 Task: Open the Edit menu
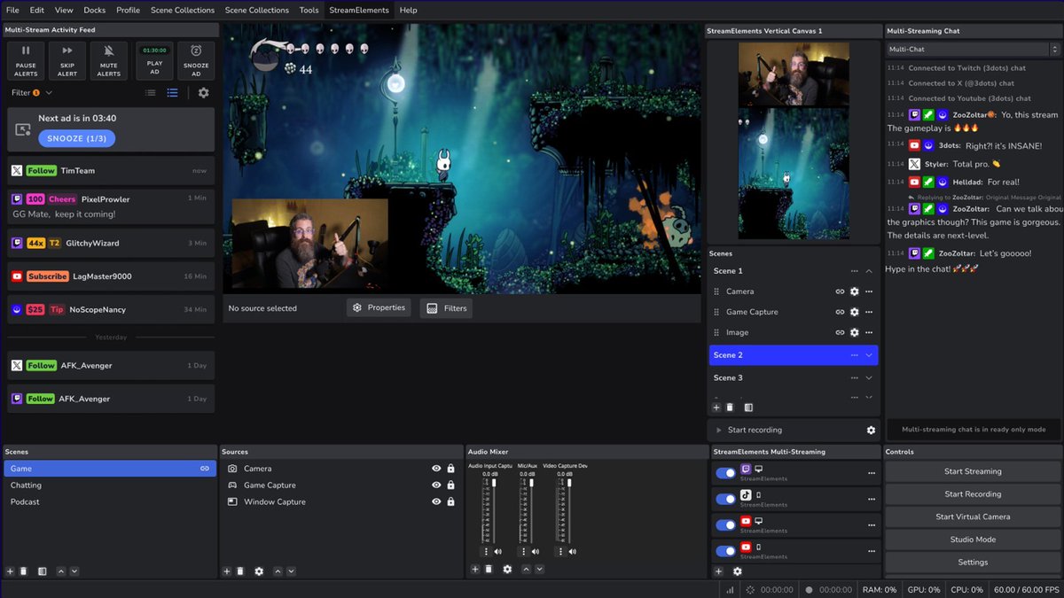[36, 10]
